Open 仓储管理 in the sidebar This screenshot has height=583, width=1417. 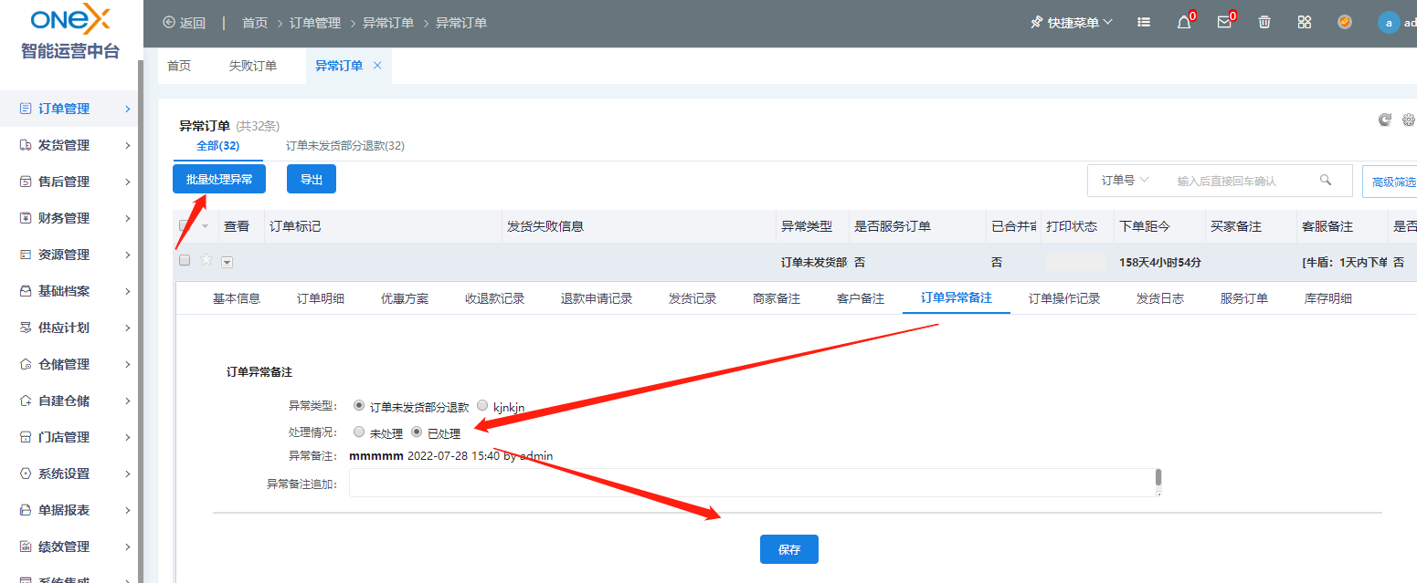[69, 364]
